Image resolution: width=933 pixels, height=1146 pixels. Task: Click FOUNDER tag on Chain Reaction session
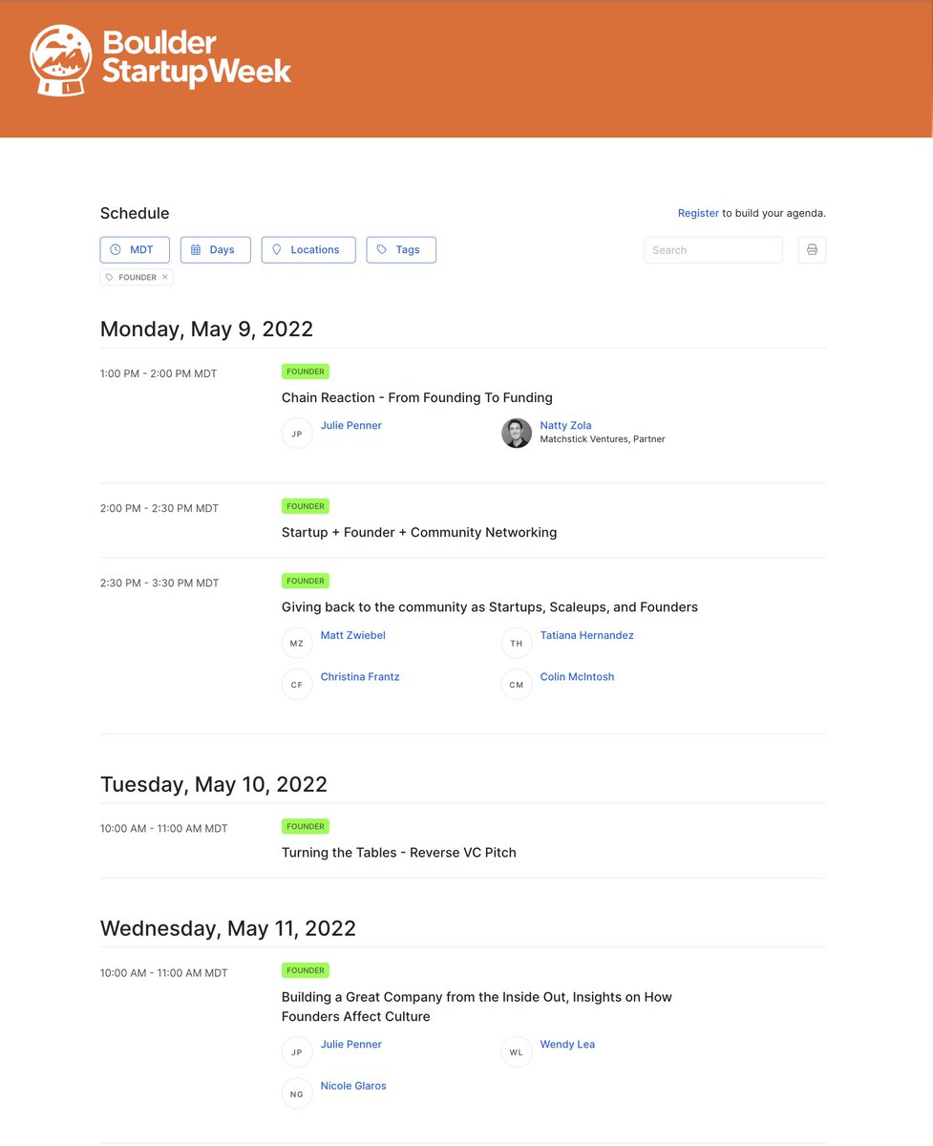(x=306, y=371)
